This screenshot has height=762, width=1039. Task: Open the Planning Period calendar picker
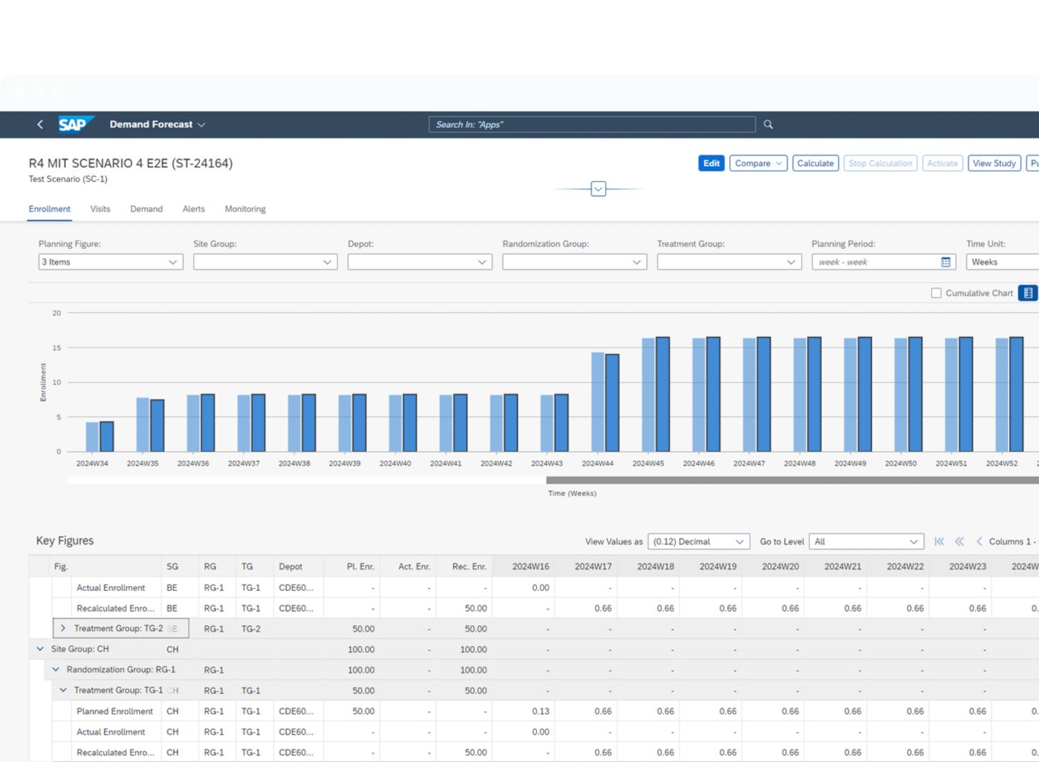(x=945, y=262)
